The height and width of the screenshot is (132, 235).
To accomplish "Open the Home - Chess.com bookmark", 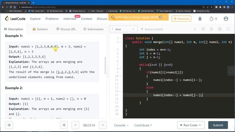I will tap(96, 11).
